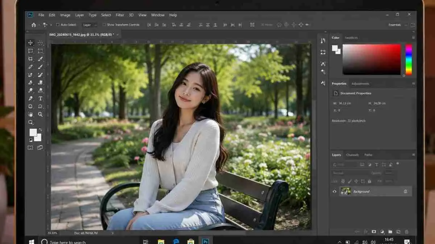Select the Brush tool
The width and height of the screenshot is (435, 244).
point(41,67)
